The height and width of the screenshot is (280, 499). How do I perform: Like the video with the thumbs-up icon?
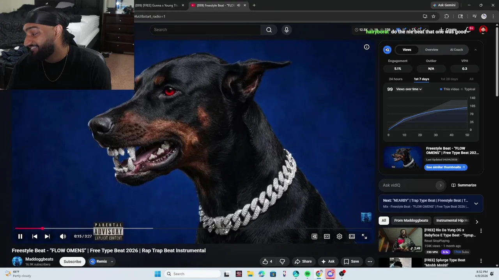coord(267,261)
